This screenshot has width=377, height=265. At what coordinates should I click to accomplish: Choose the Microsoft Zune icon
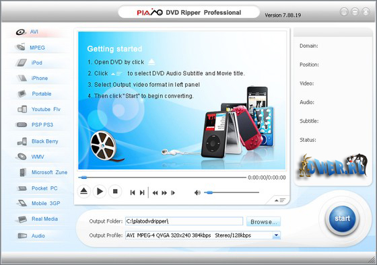click(23, 172)
